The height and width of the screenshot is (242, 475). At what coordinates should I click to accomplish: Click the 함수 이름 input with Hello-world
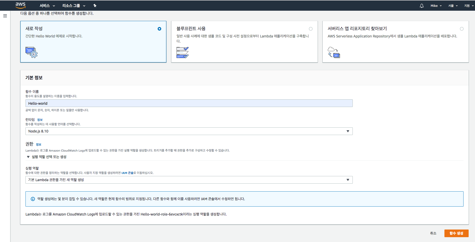pos(189,103)
